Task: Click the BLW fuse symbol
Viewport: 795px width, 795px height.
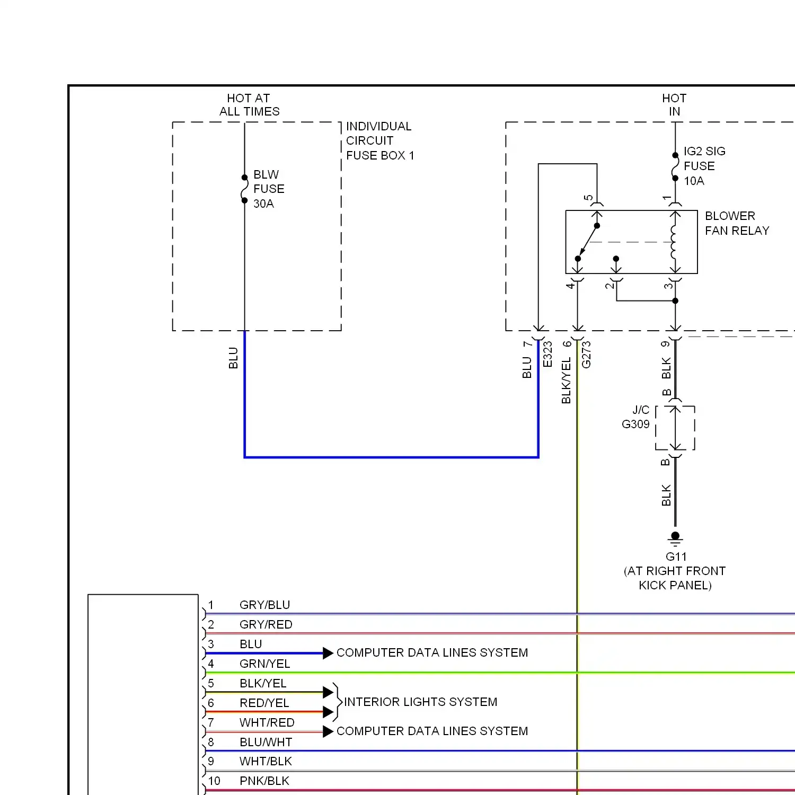Action: click(244, 189)
